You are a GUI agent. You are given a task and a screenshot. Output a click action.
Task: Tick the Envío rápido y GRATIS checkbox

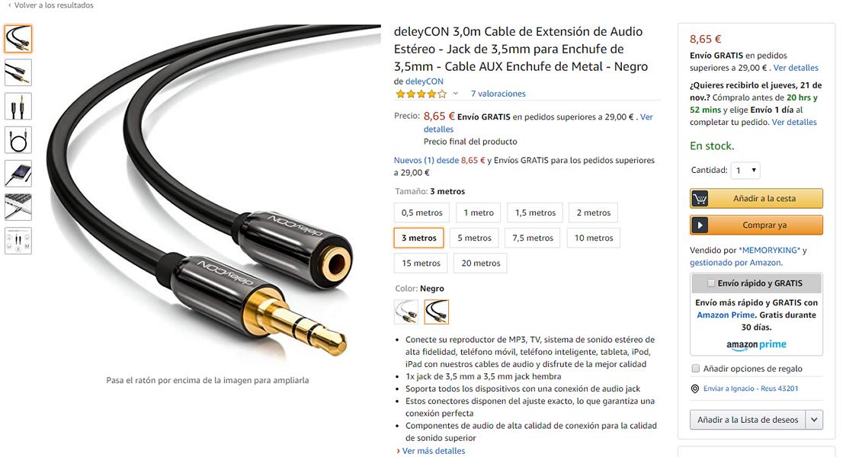pyautogui.click(x=711, y=283)
